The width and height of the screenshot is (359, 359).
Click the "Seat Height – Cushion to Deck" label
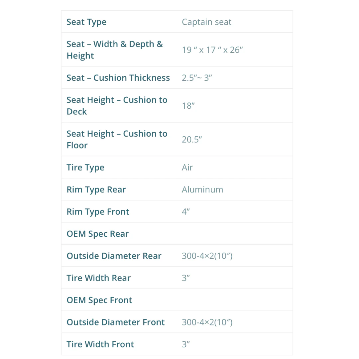pyautogui.click(x=117, y=106)
